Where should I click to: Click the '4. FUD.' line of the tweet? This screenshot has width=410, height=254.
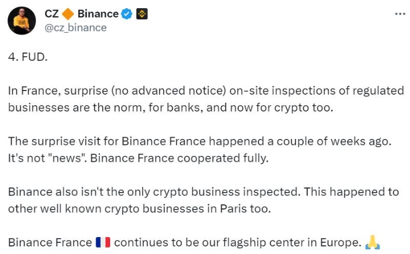pos(28,57)
